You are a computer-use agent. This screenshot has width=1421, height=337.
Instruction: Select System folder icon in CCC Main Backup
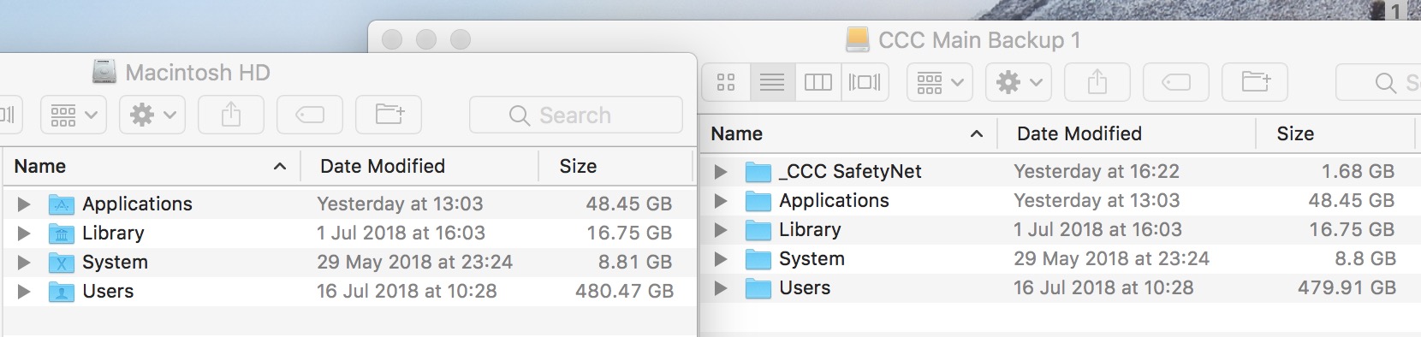pos(758,259)
